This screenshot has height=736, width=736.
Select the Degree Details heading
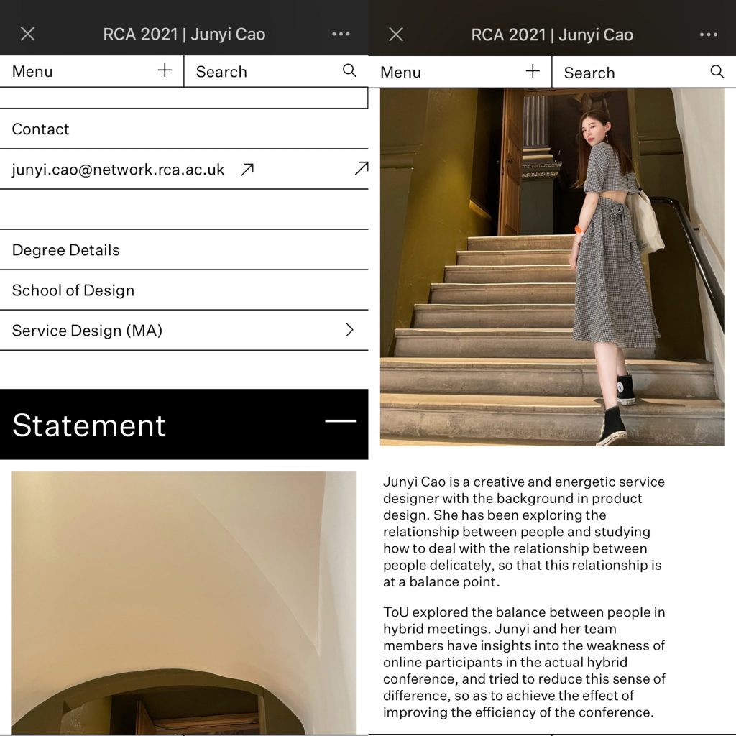[x=65, y=249]
